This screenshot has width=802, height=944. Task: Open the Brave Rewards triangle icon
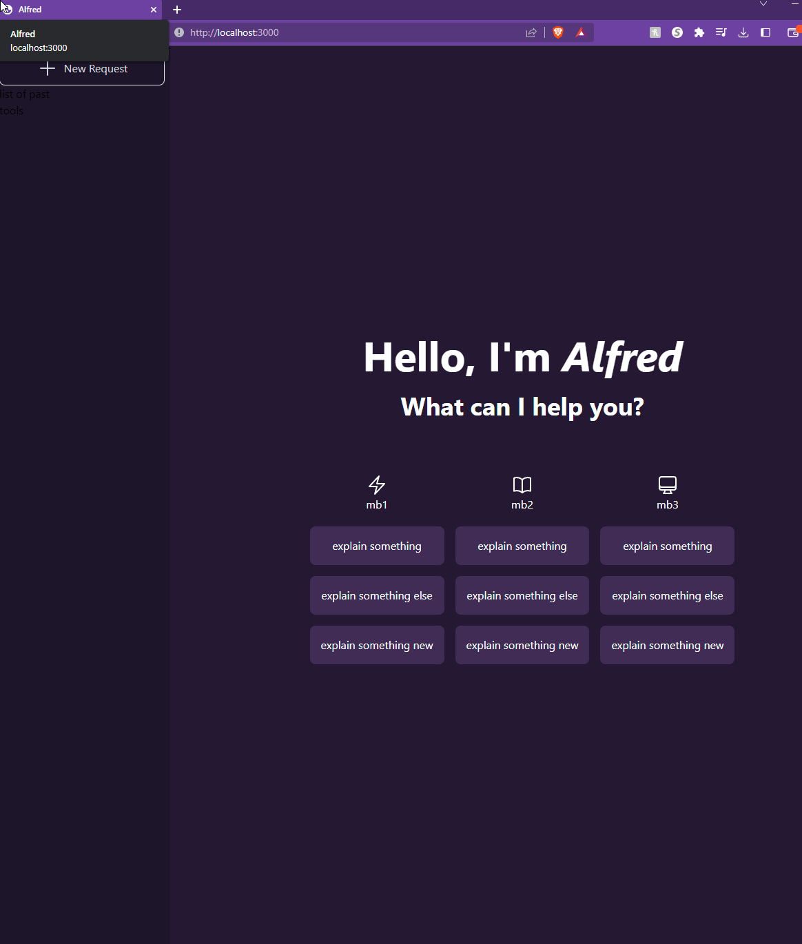pos(581,32)
